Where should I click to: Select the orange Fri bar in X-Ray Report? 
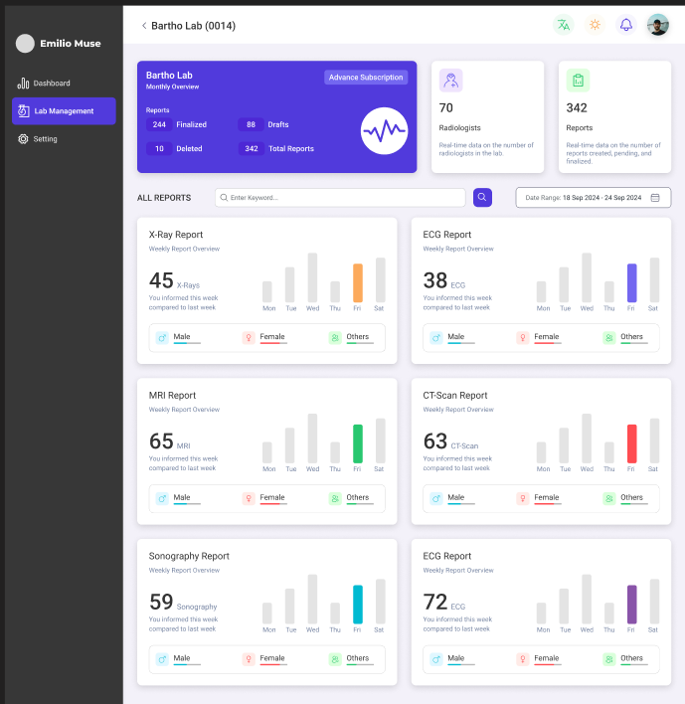tap(358, 283)
